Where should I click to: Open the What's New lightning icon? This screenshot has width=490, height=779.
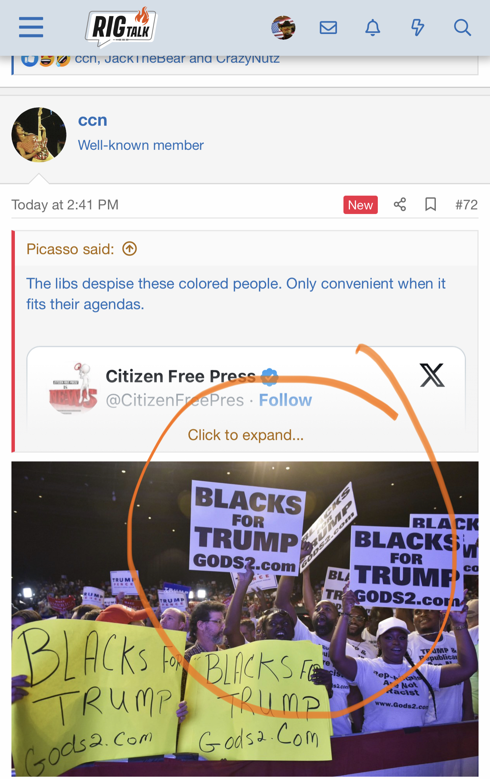click(x=417, y=28)
